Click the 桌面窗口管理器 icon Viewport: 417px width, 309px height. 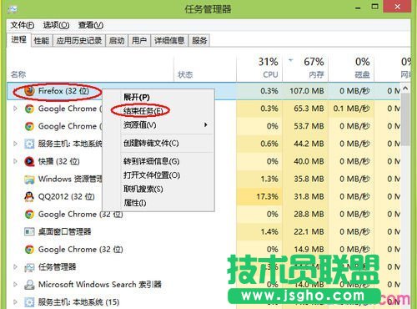click(29, 231)
